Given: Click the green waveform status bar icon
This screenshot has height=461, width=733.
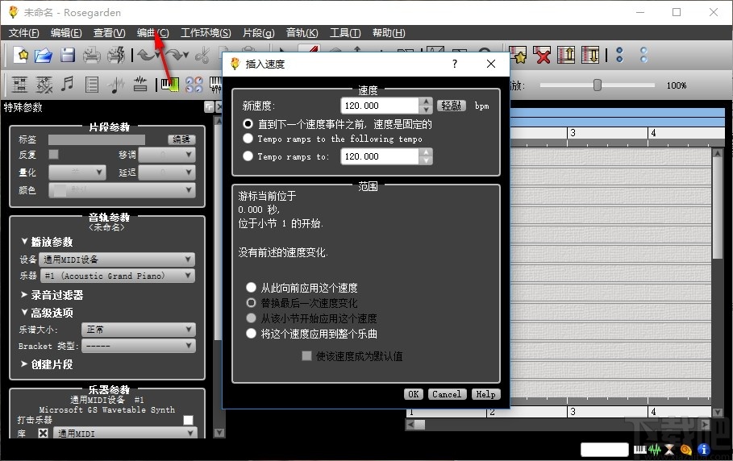Looking at the screenshot, I should click(655, 450).
